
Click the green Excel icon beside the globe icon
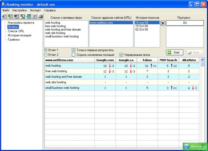click(10, 16)
